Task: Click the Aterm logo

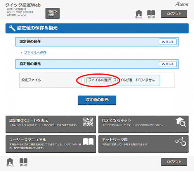Action: pos(182,4)
